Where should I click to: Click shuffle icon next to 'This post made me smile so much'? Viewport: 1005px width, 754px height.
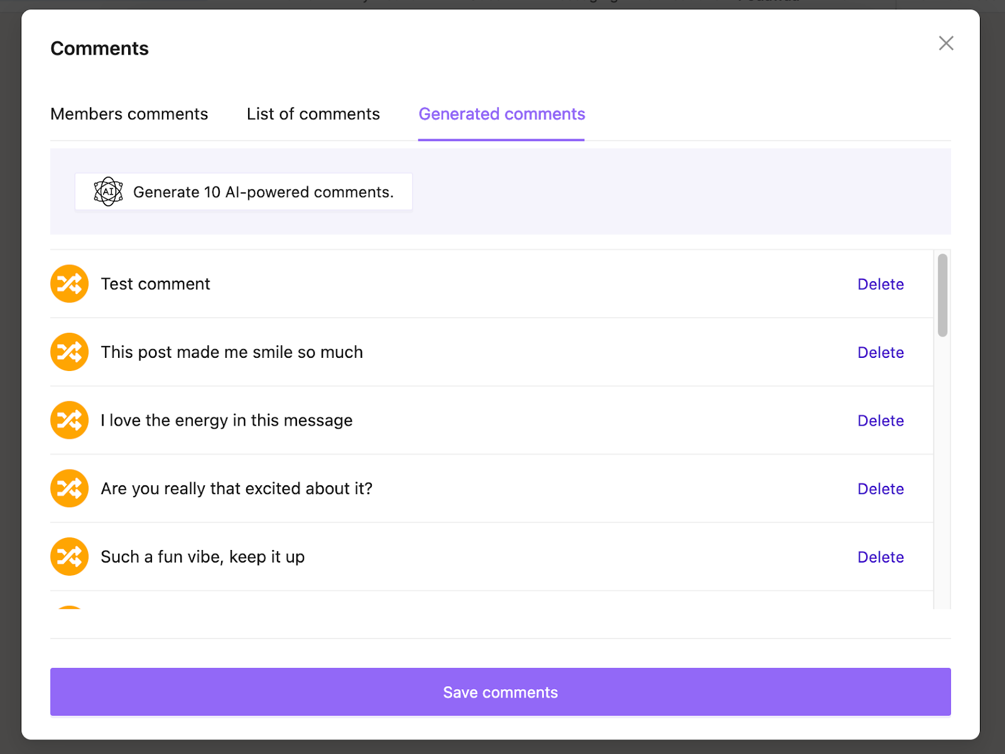tap(69, 352)
